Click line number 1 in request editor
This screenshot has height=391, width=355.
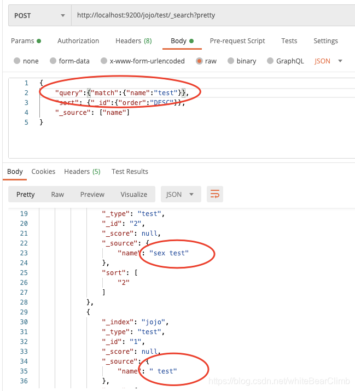click(x=26, y=83)
